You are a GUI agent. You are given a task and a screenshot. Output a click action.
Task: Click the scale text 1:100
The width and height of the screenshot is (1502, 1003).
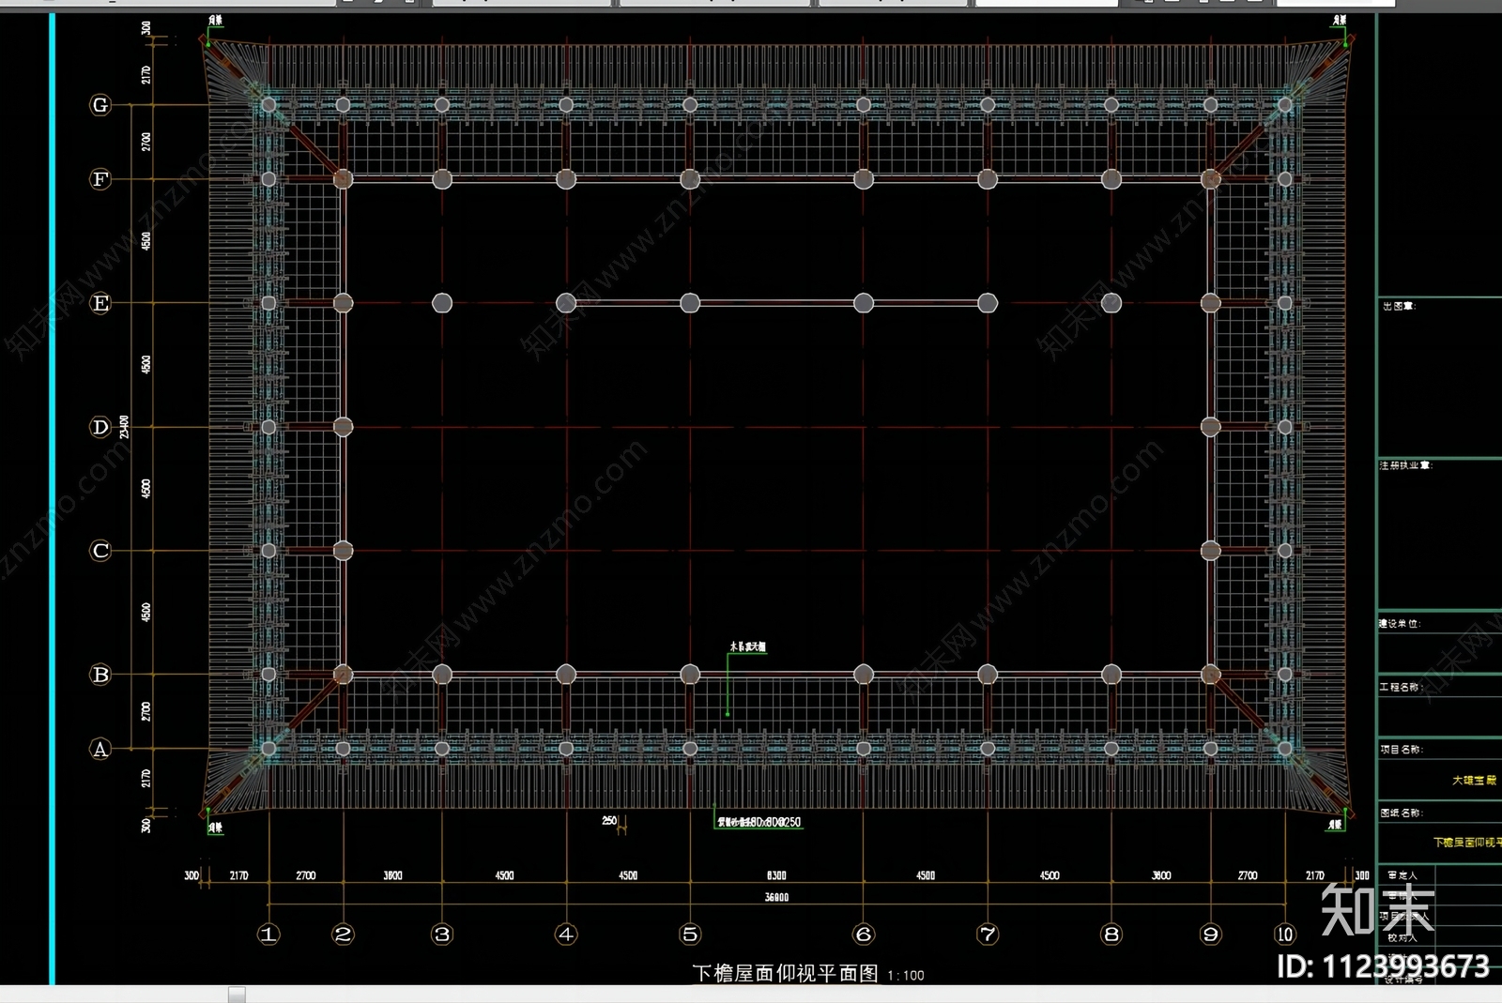pyautogui.click(x=906, y=976)
